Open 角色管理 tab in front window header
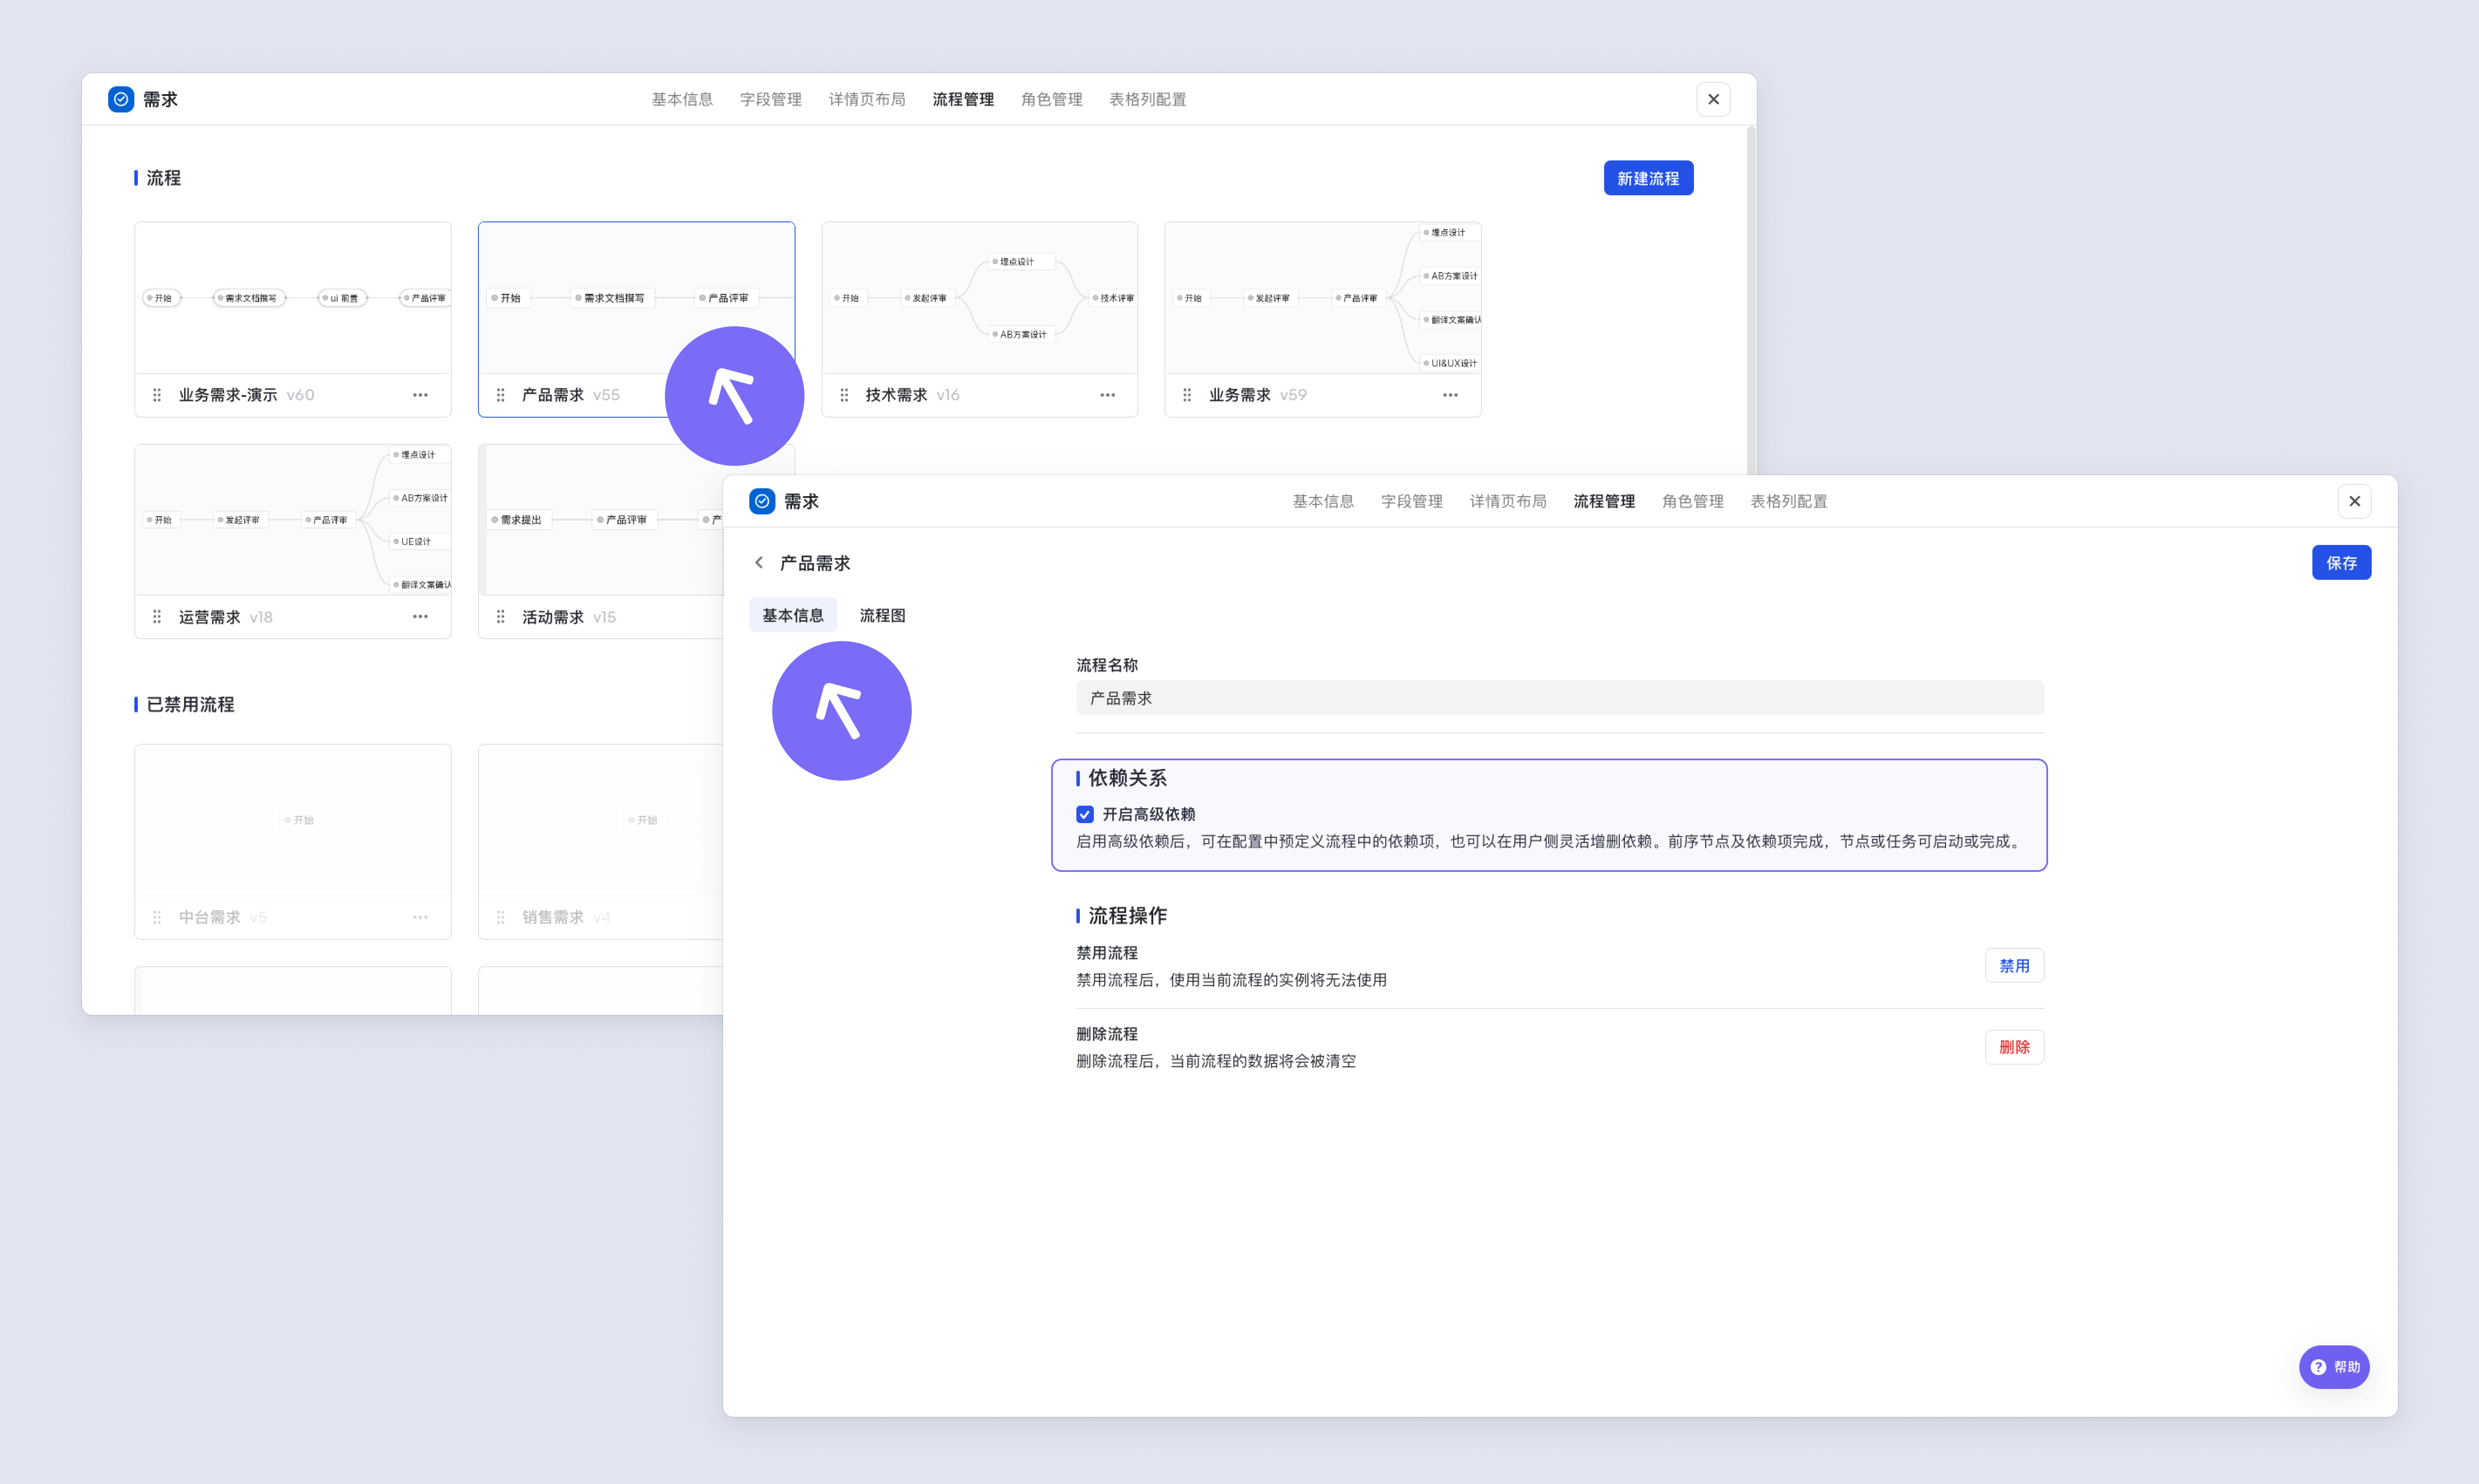 tap(1693, 501)
